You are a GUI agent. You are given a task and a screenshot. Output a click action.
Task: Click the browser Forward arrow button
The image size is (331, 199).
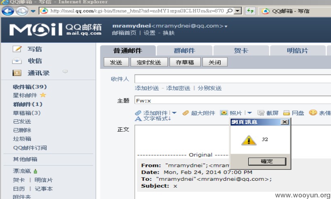(x=22, y=11)
